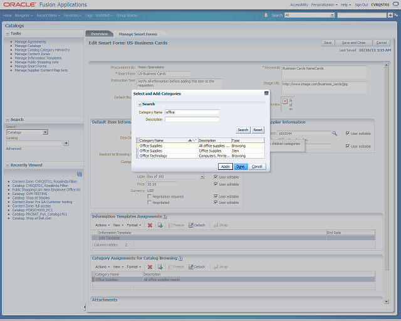401x321 pixels.
Task: Click the page scrollbar up arrow
Action: (x=386, y=65)
